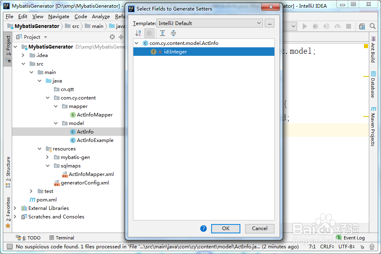Collapse the main folder in project tree
381x254 pixels.
click(32, 72)
